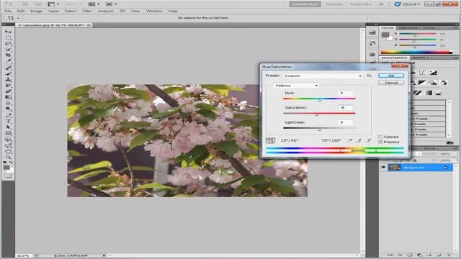Image resolution: width=461 pixels, height=259 pixels.
Task: Switch to the Design workspace
Action: (x=334, y=4)
